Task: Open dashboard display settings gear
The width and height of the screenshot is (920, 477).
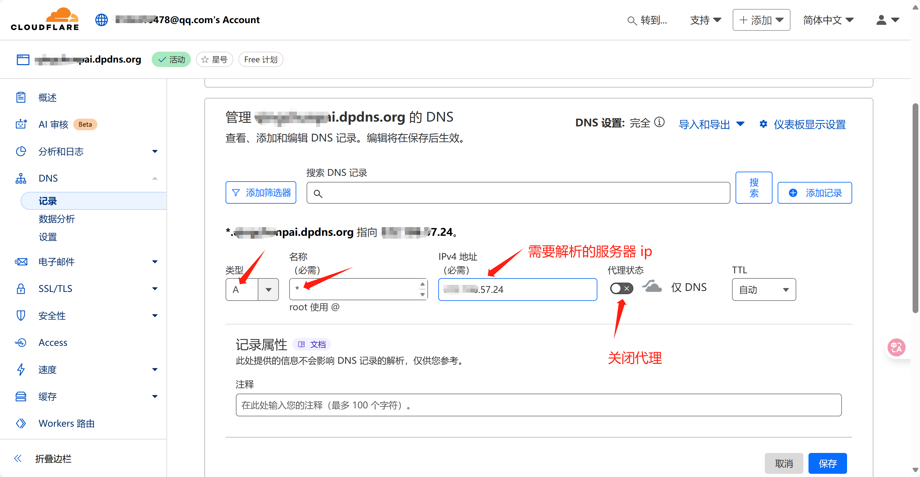Action: (x=764, y=124)
